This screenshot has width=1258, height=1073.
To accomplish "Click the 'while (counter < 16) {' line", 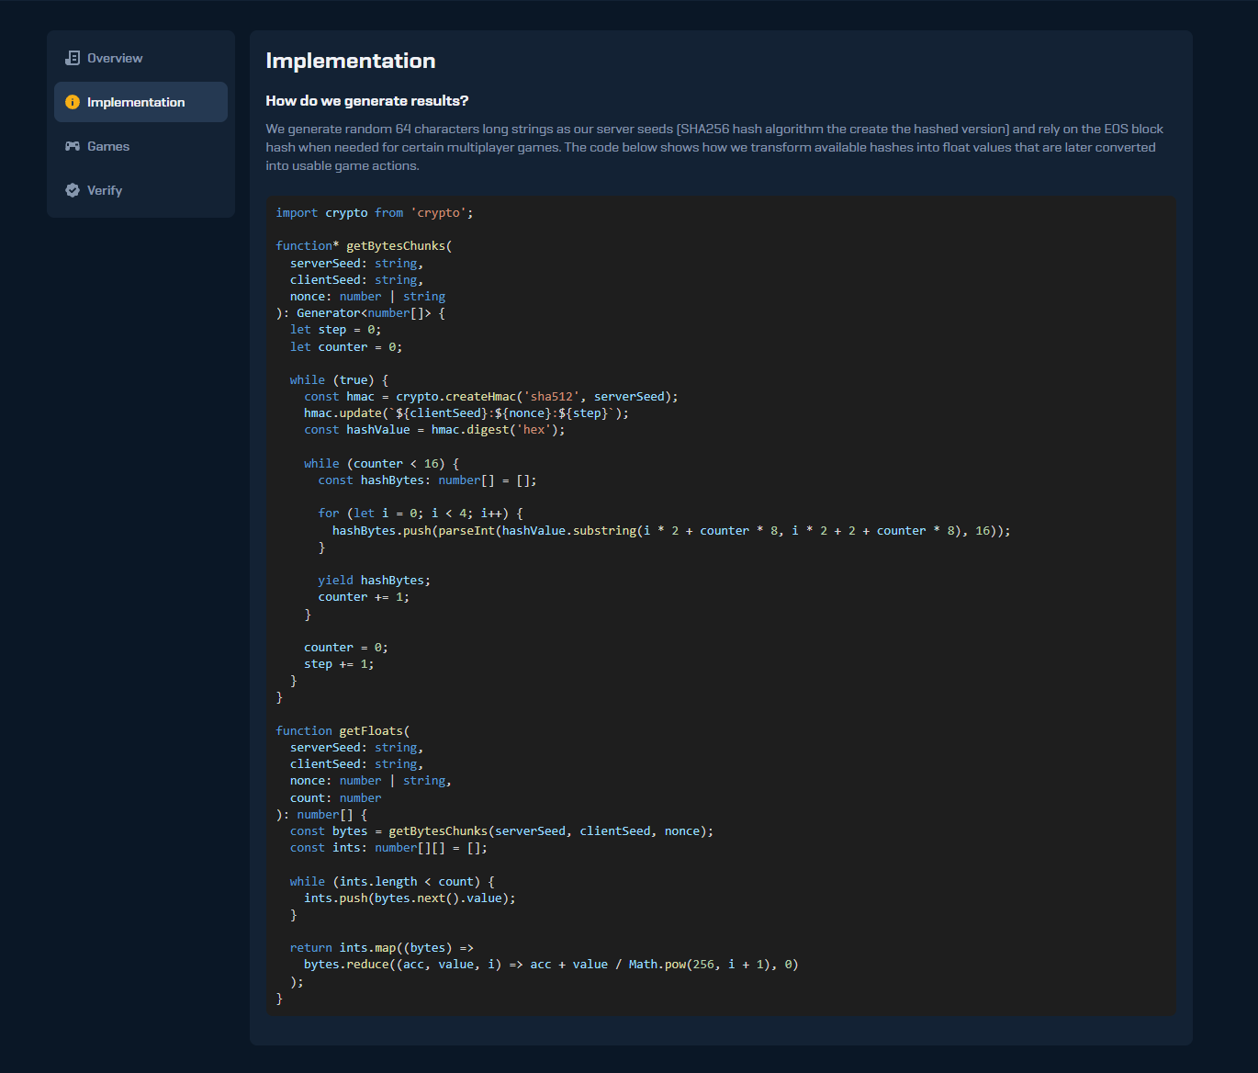I will (382, 464).
